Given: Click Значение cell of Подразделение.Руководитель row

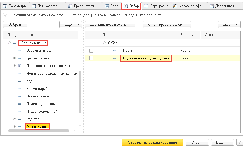Looking at the screenshot, I should tap(220, 58).
